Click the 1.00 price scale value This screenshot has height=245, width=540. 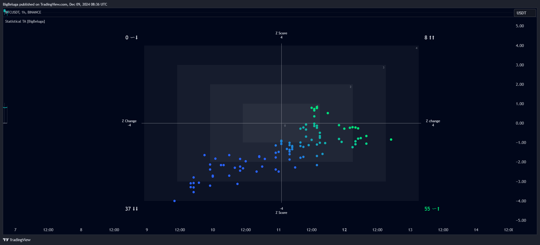pyautogui.click(x=520, y=104)
